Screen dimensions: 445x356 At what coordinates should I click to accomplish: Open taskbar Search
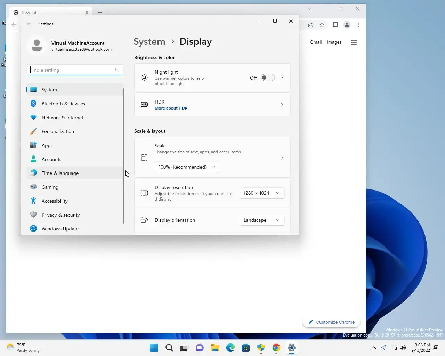coord(169,348)
